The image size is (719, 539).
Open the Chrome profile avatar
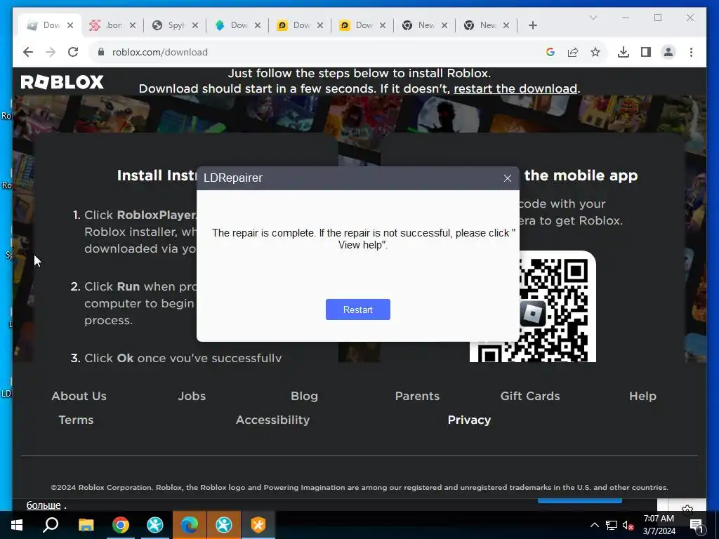[x=668, y=52]
